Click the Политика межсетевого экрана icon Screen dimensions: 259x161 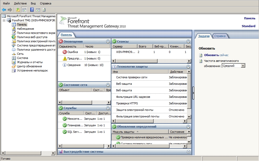click(x=14, y=33)
